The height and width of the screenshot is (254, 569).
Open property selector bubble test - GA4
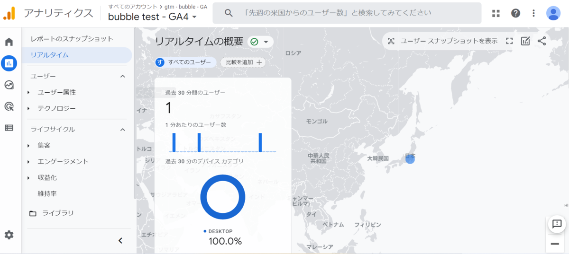click(153, 18)
